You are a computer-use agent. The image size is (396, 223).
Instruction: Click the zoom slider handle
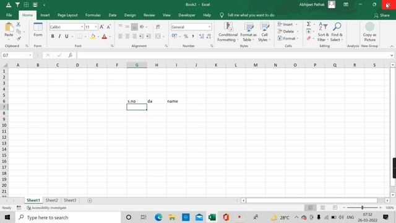tap(362, 208)
